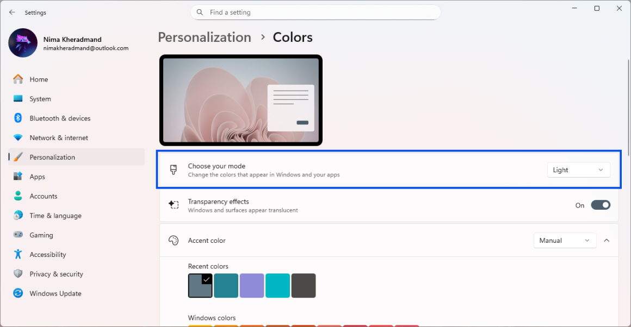Select the lavender purple recent color
Screen dimensions: 631x327
(252, 286)
